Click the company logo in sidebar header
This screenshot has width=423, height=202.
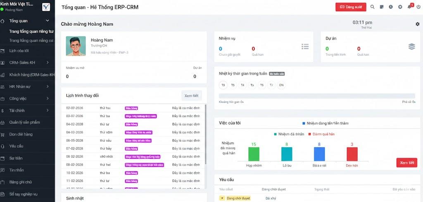46,7
